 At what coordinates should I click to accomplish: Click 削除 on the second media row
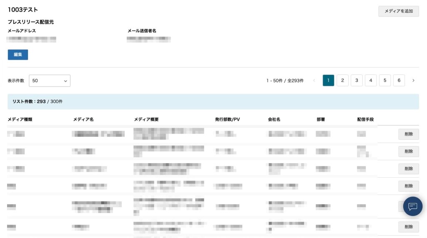pyautogui.click(x=408, y=151)
